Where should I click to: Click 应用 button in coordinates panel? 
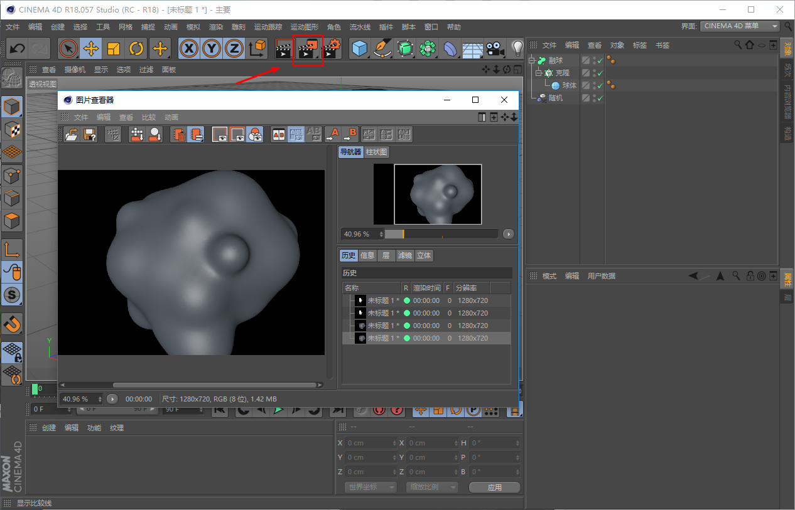tap(495, 487)
